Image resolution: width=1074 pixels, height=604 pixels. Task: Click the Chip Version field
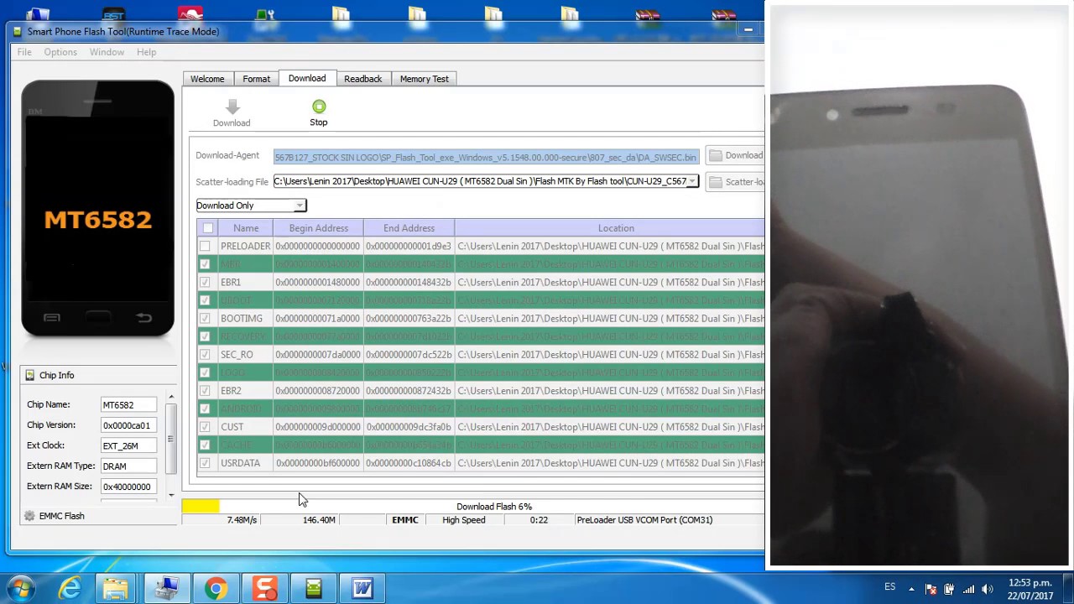128,425
